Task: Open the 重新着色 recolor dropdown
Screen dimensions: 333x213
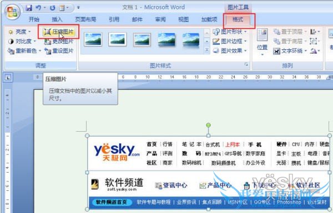Action: click(x=24, y=51)
